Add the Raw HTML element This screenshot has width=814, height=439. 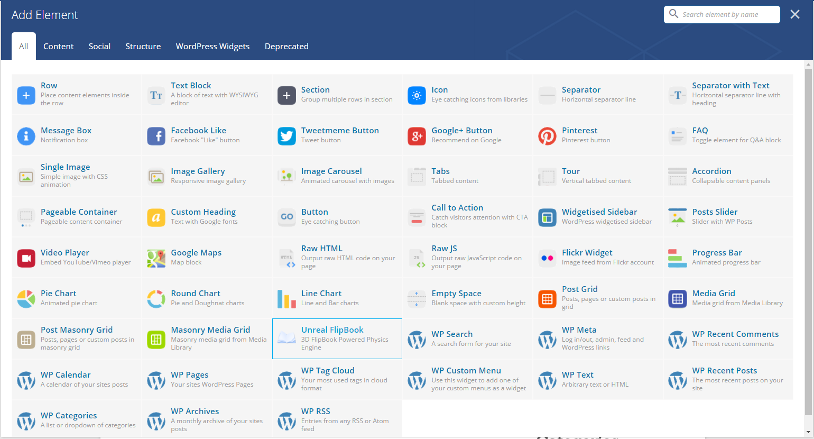pos(337,257)
